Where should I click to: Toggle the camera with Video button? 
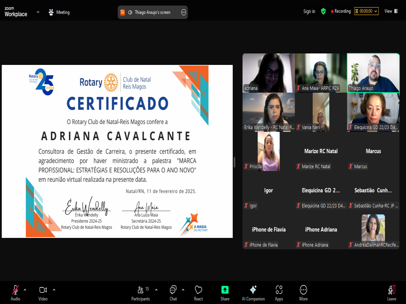coord(43,293)
